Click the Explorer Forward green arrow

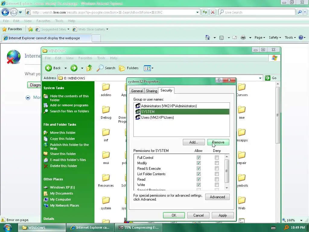(x=74, y=68)
